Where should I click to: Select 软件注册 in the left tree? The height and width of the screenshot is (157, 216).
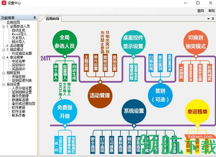[19, 111]
